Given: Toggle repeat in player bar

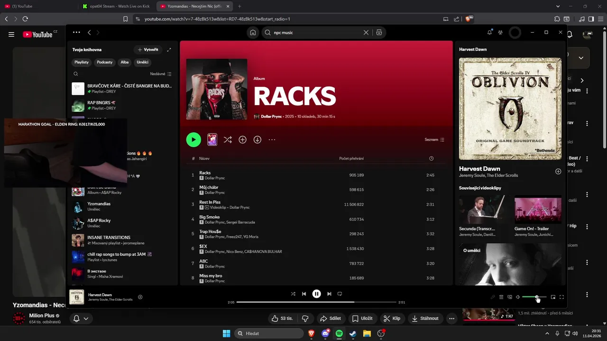Looking at the screenshot, I should [x=340, y=294].
